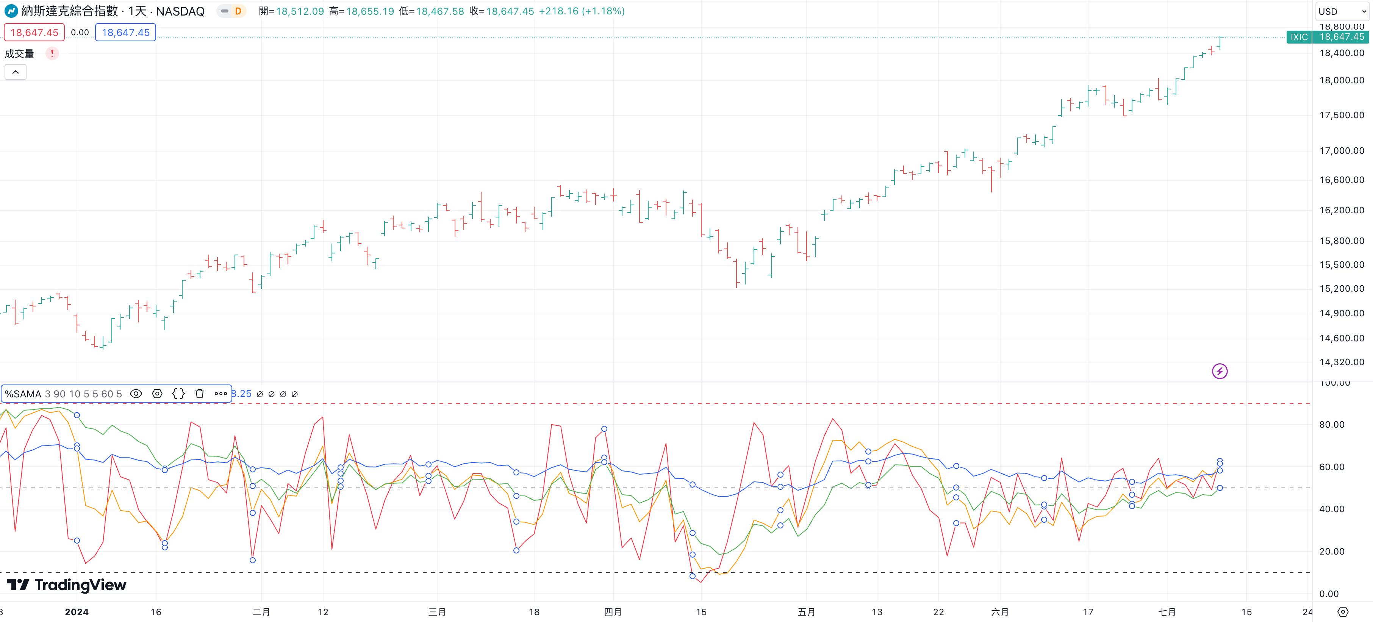Click the TradingView logo
Viewport: 1373px width, 622px height.
tap(67, 585)
